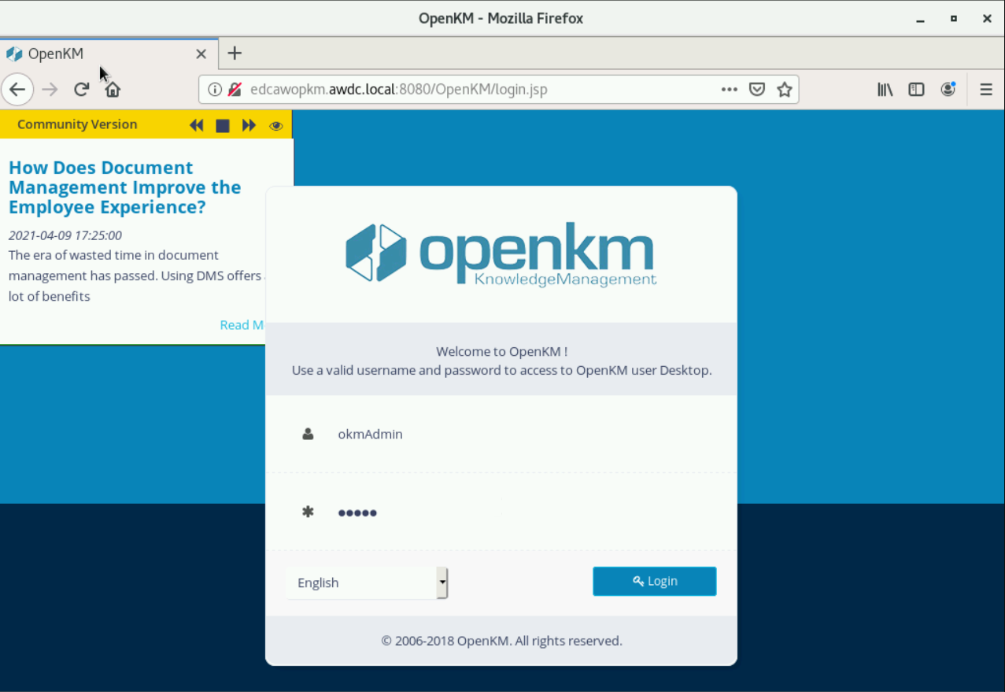
Task: Toggle the sidebar view icon
Action: pos(916,90)
